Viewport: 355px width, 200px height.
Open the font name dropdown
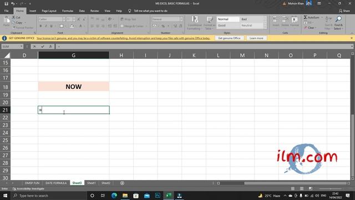click(64, 19)
